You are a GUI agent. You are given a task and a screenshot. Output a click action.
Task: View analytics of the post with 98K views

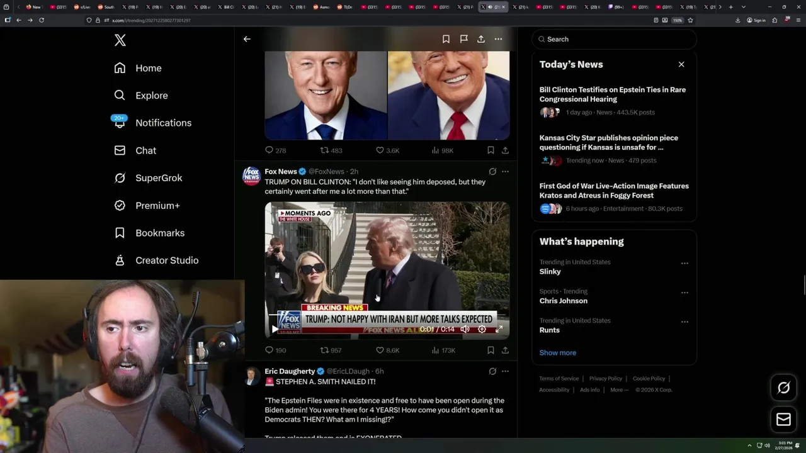tap(443, 150)
